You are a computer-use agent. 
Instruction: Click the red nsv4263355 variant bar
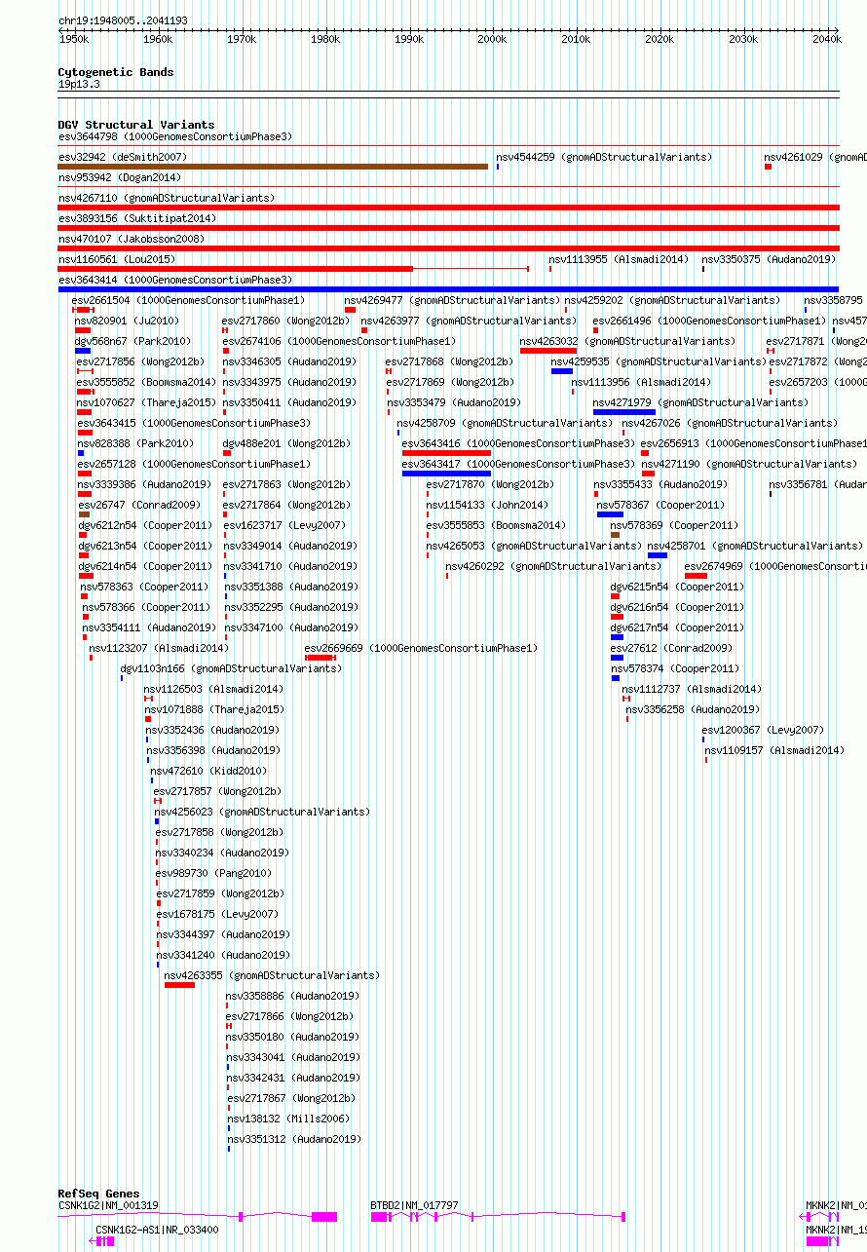click(x=179, y=985)
